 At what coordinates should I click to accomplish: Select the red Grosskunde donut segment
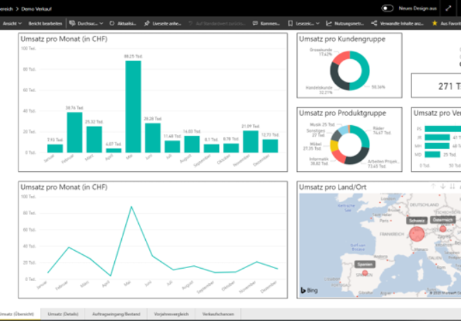341,58
